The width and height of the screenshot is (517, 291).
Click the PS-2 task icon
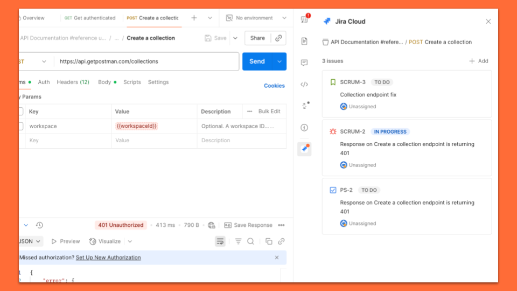pos(333,190)
